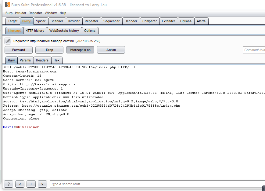Focus the Type a search term box

tap(157, 184)
